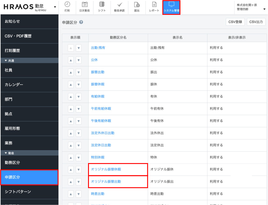Open the オリジナル振替休暇 link
The width and height of the screenshot is (268, 205).
106,169
